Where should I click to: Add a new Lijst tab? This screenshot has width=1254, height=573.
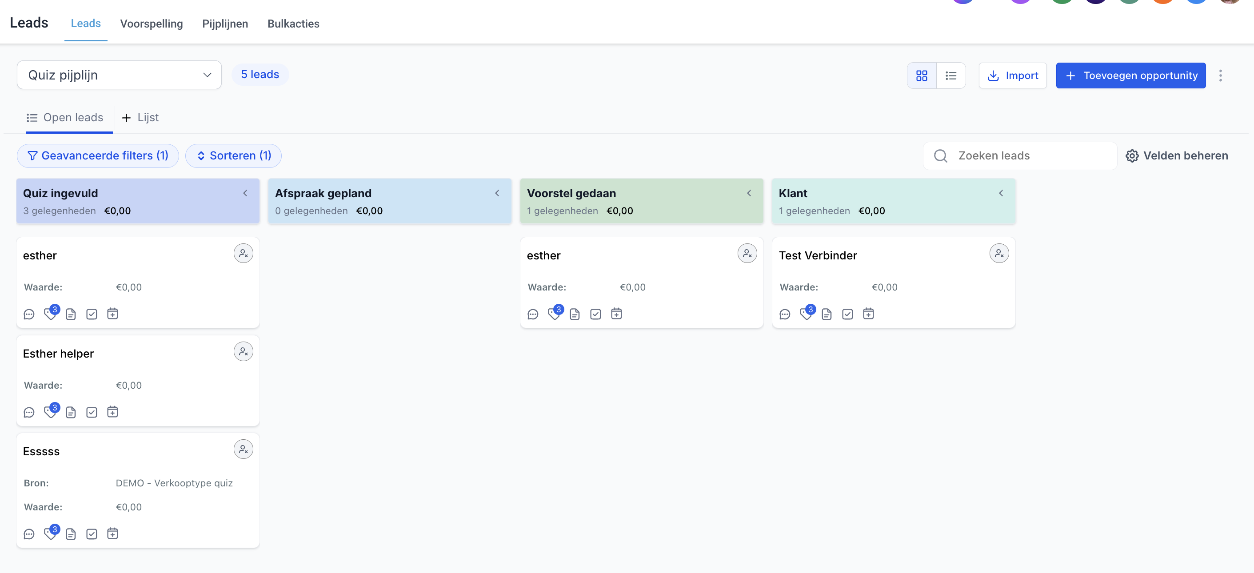pos(140,118)
